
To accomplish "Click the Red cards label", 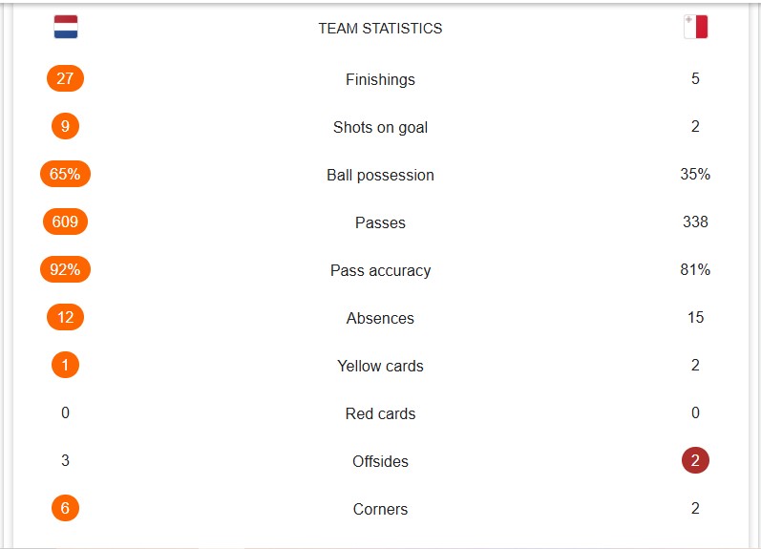I will click(380, 413).
